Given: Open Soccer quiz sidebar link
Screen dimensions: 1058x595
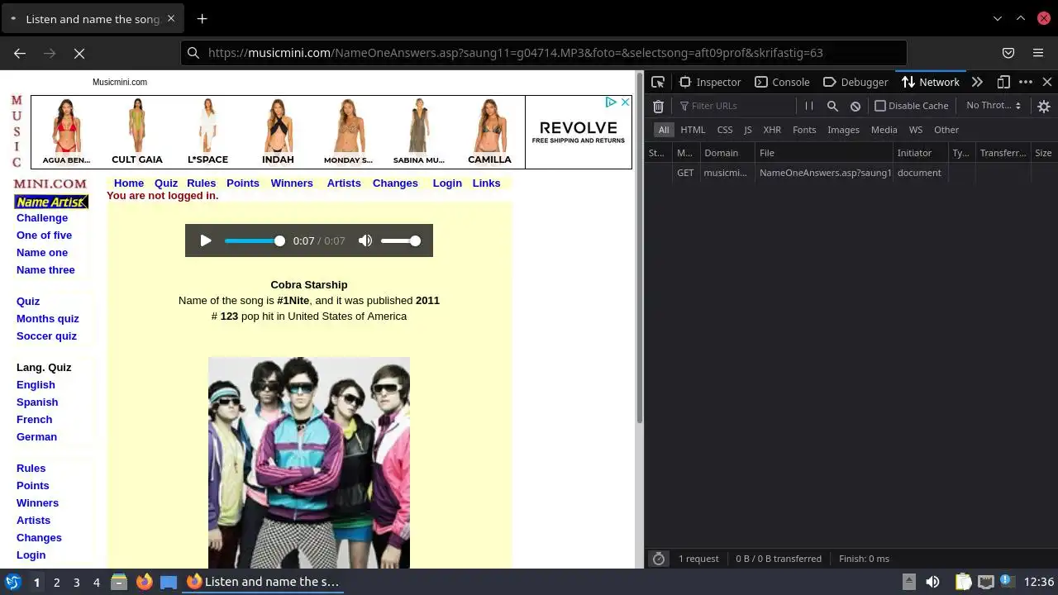Looking at the screenshot, I should coord(46,336).
